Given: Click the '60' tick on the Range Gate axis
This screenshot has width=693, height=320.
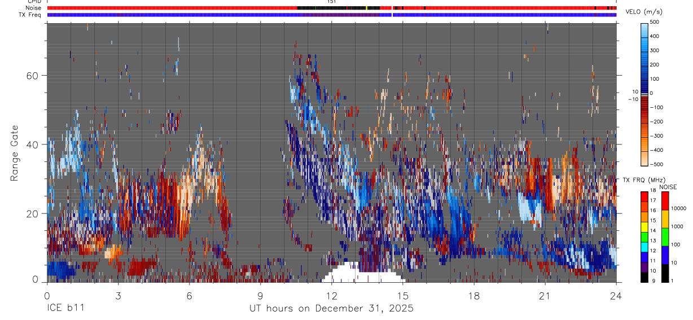Looking at the screenshot, I should click(32, 76).
